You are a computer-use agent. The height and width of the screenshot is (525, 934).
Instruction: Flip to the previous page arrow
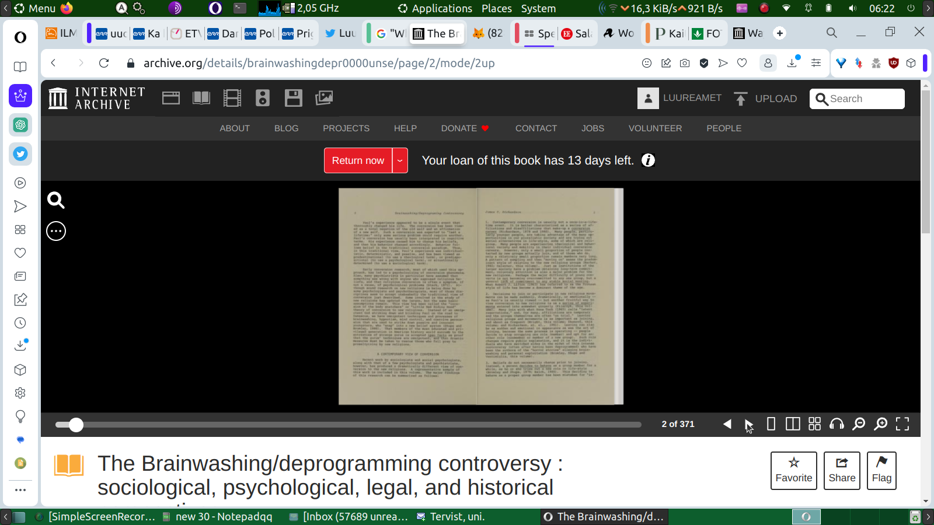(x=727, y=424)
